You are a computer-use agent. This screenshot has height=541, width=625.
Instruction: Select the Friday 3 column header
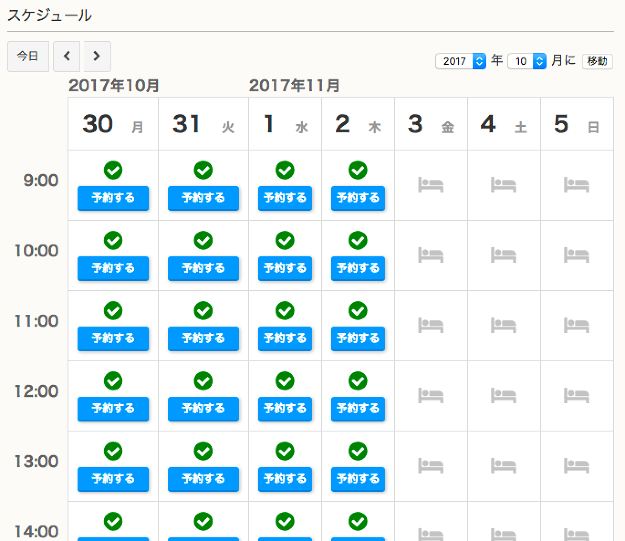point(431,124)
